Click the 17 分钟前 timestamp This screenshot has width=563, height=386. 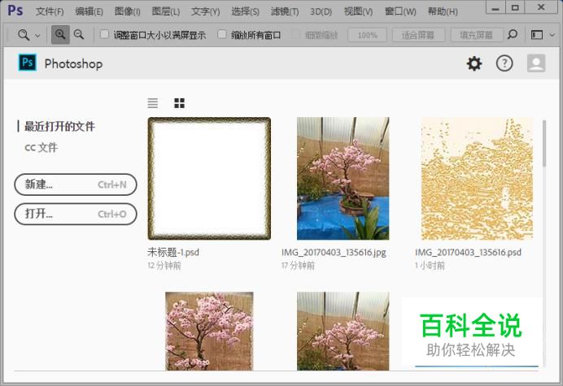click(x=298, y=266)
